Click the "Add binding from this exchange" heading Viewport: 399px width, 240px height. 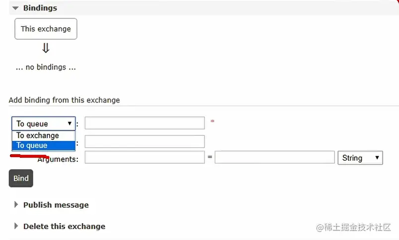65,100
